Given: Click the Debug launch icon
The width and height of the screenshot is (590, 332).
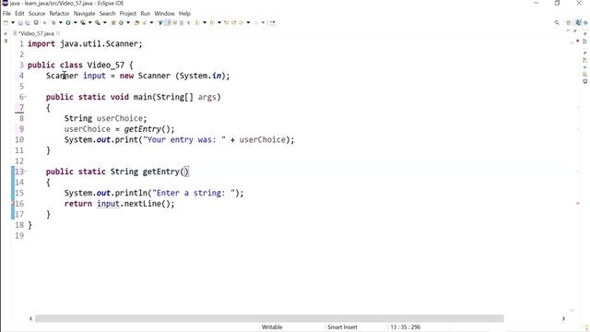Looking at the screenshot, I should (53, 22).
